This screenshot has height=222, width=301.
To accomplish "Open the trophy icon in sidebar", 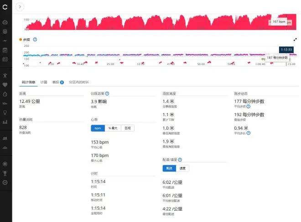I will (x=5, y=173).
